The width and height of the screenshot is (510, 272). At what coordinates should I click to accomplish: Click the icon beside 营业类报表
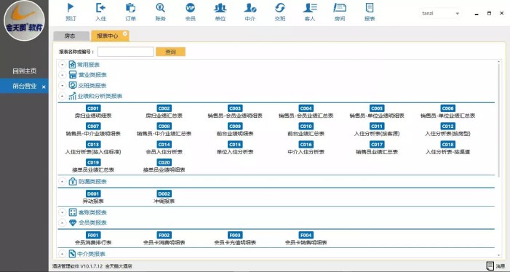[73, 75]
